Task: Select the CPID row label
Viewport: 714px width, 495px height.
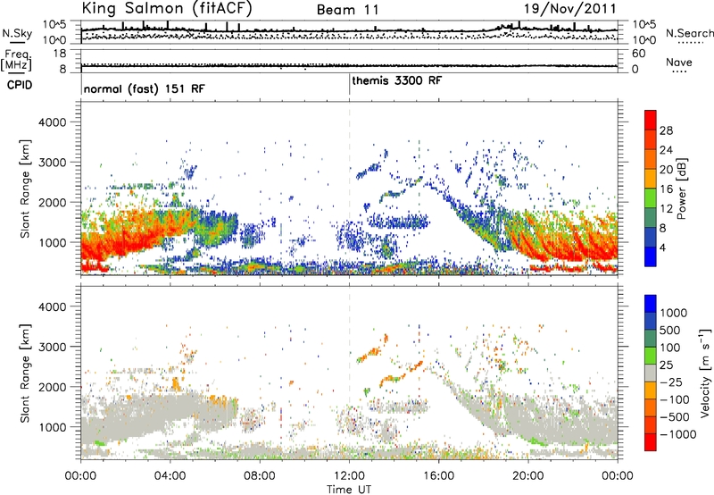Action: [20, 85]
